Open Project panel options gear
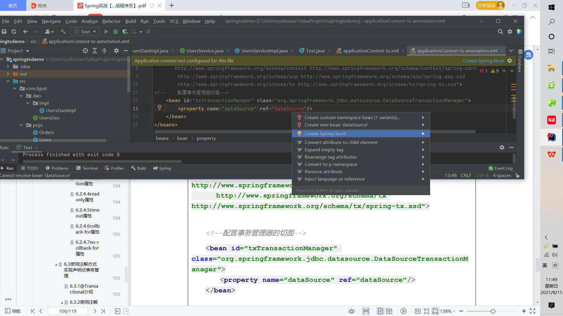This screenshot has width=563, height=316. point(116,51)
